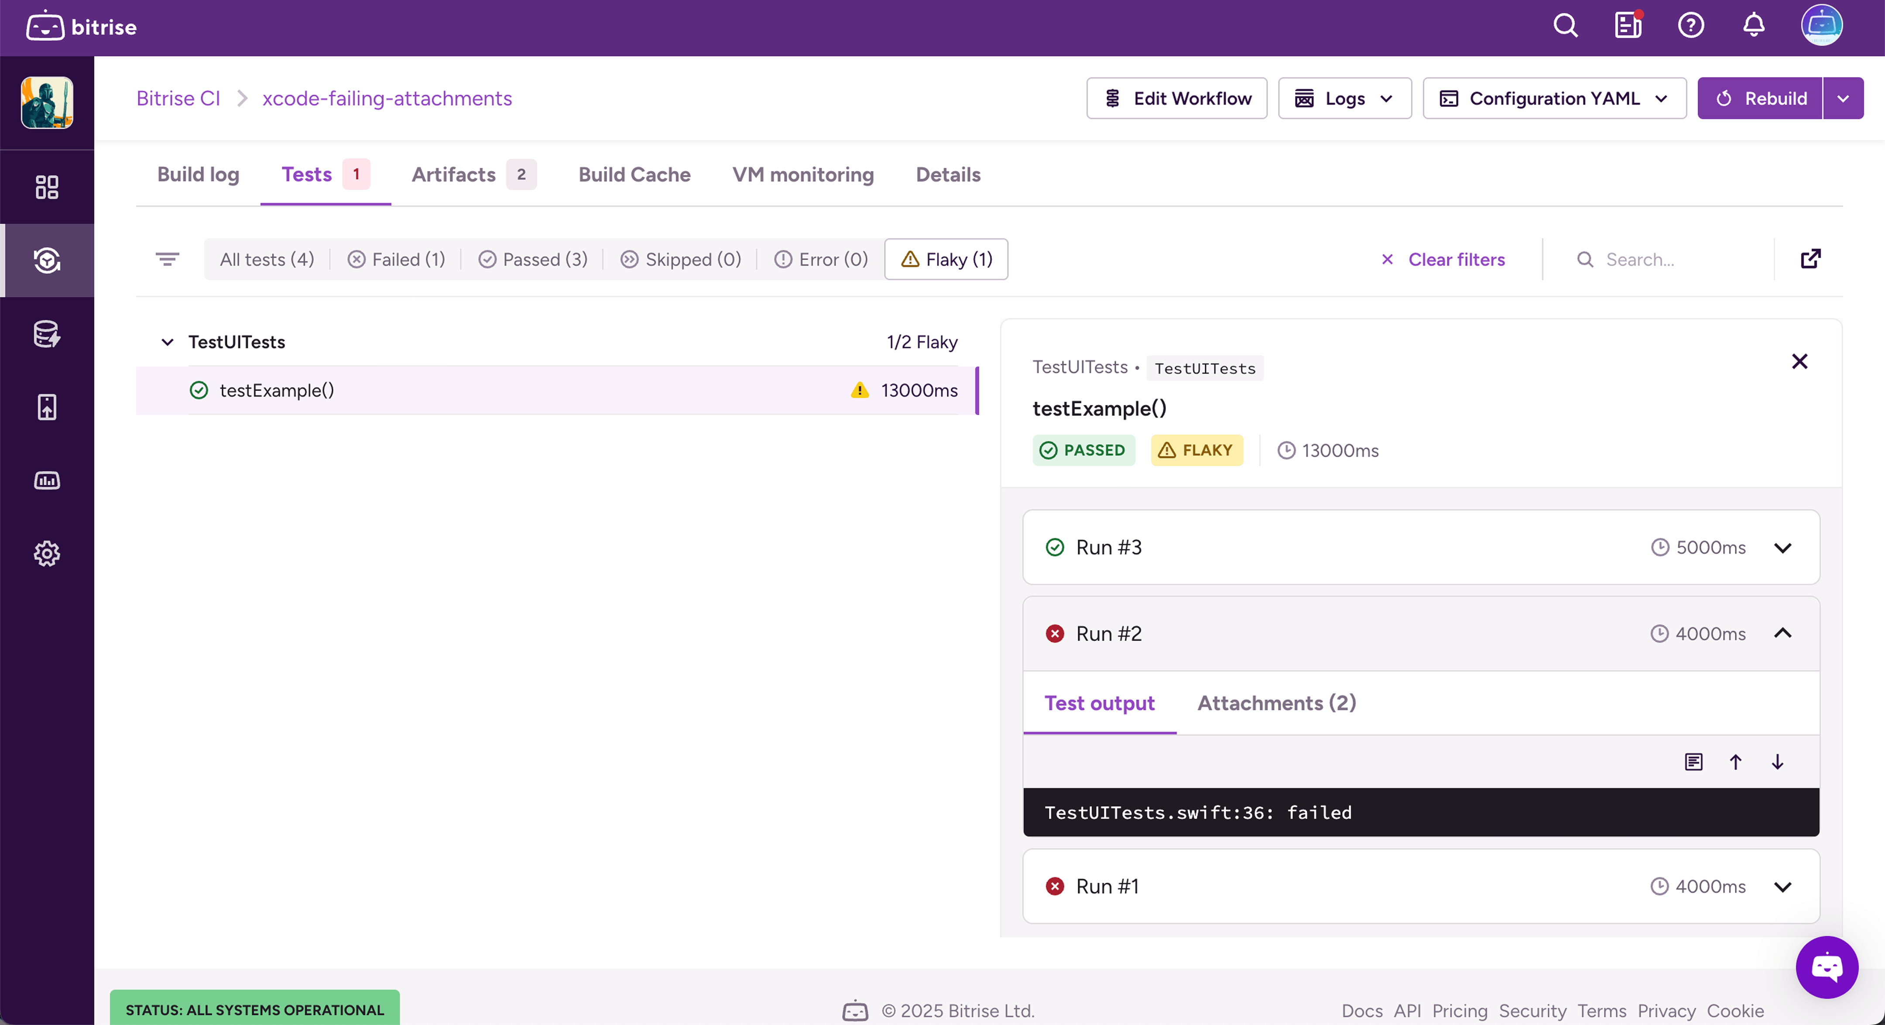Expand Run #3 details

1782,548
